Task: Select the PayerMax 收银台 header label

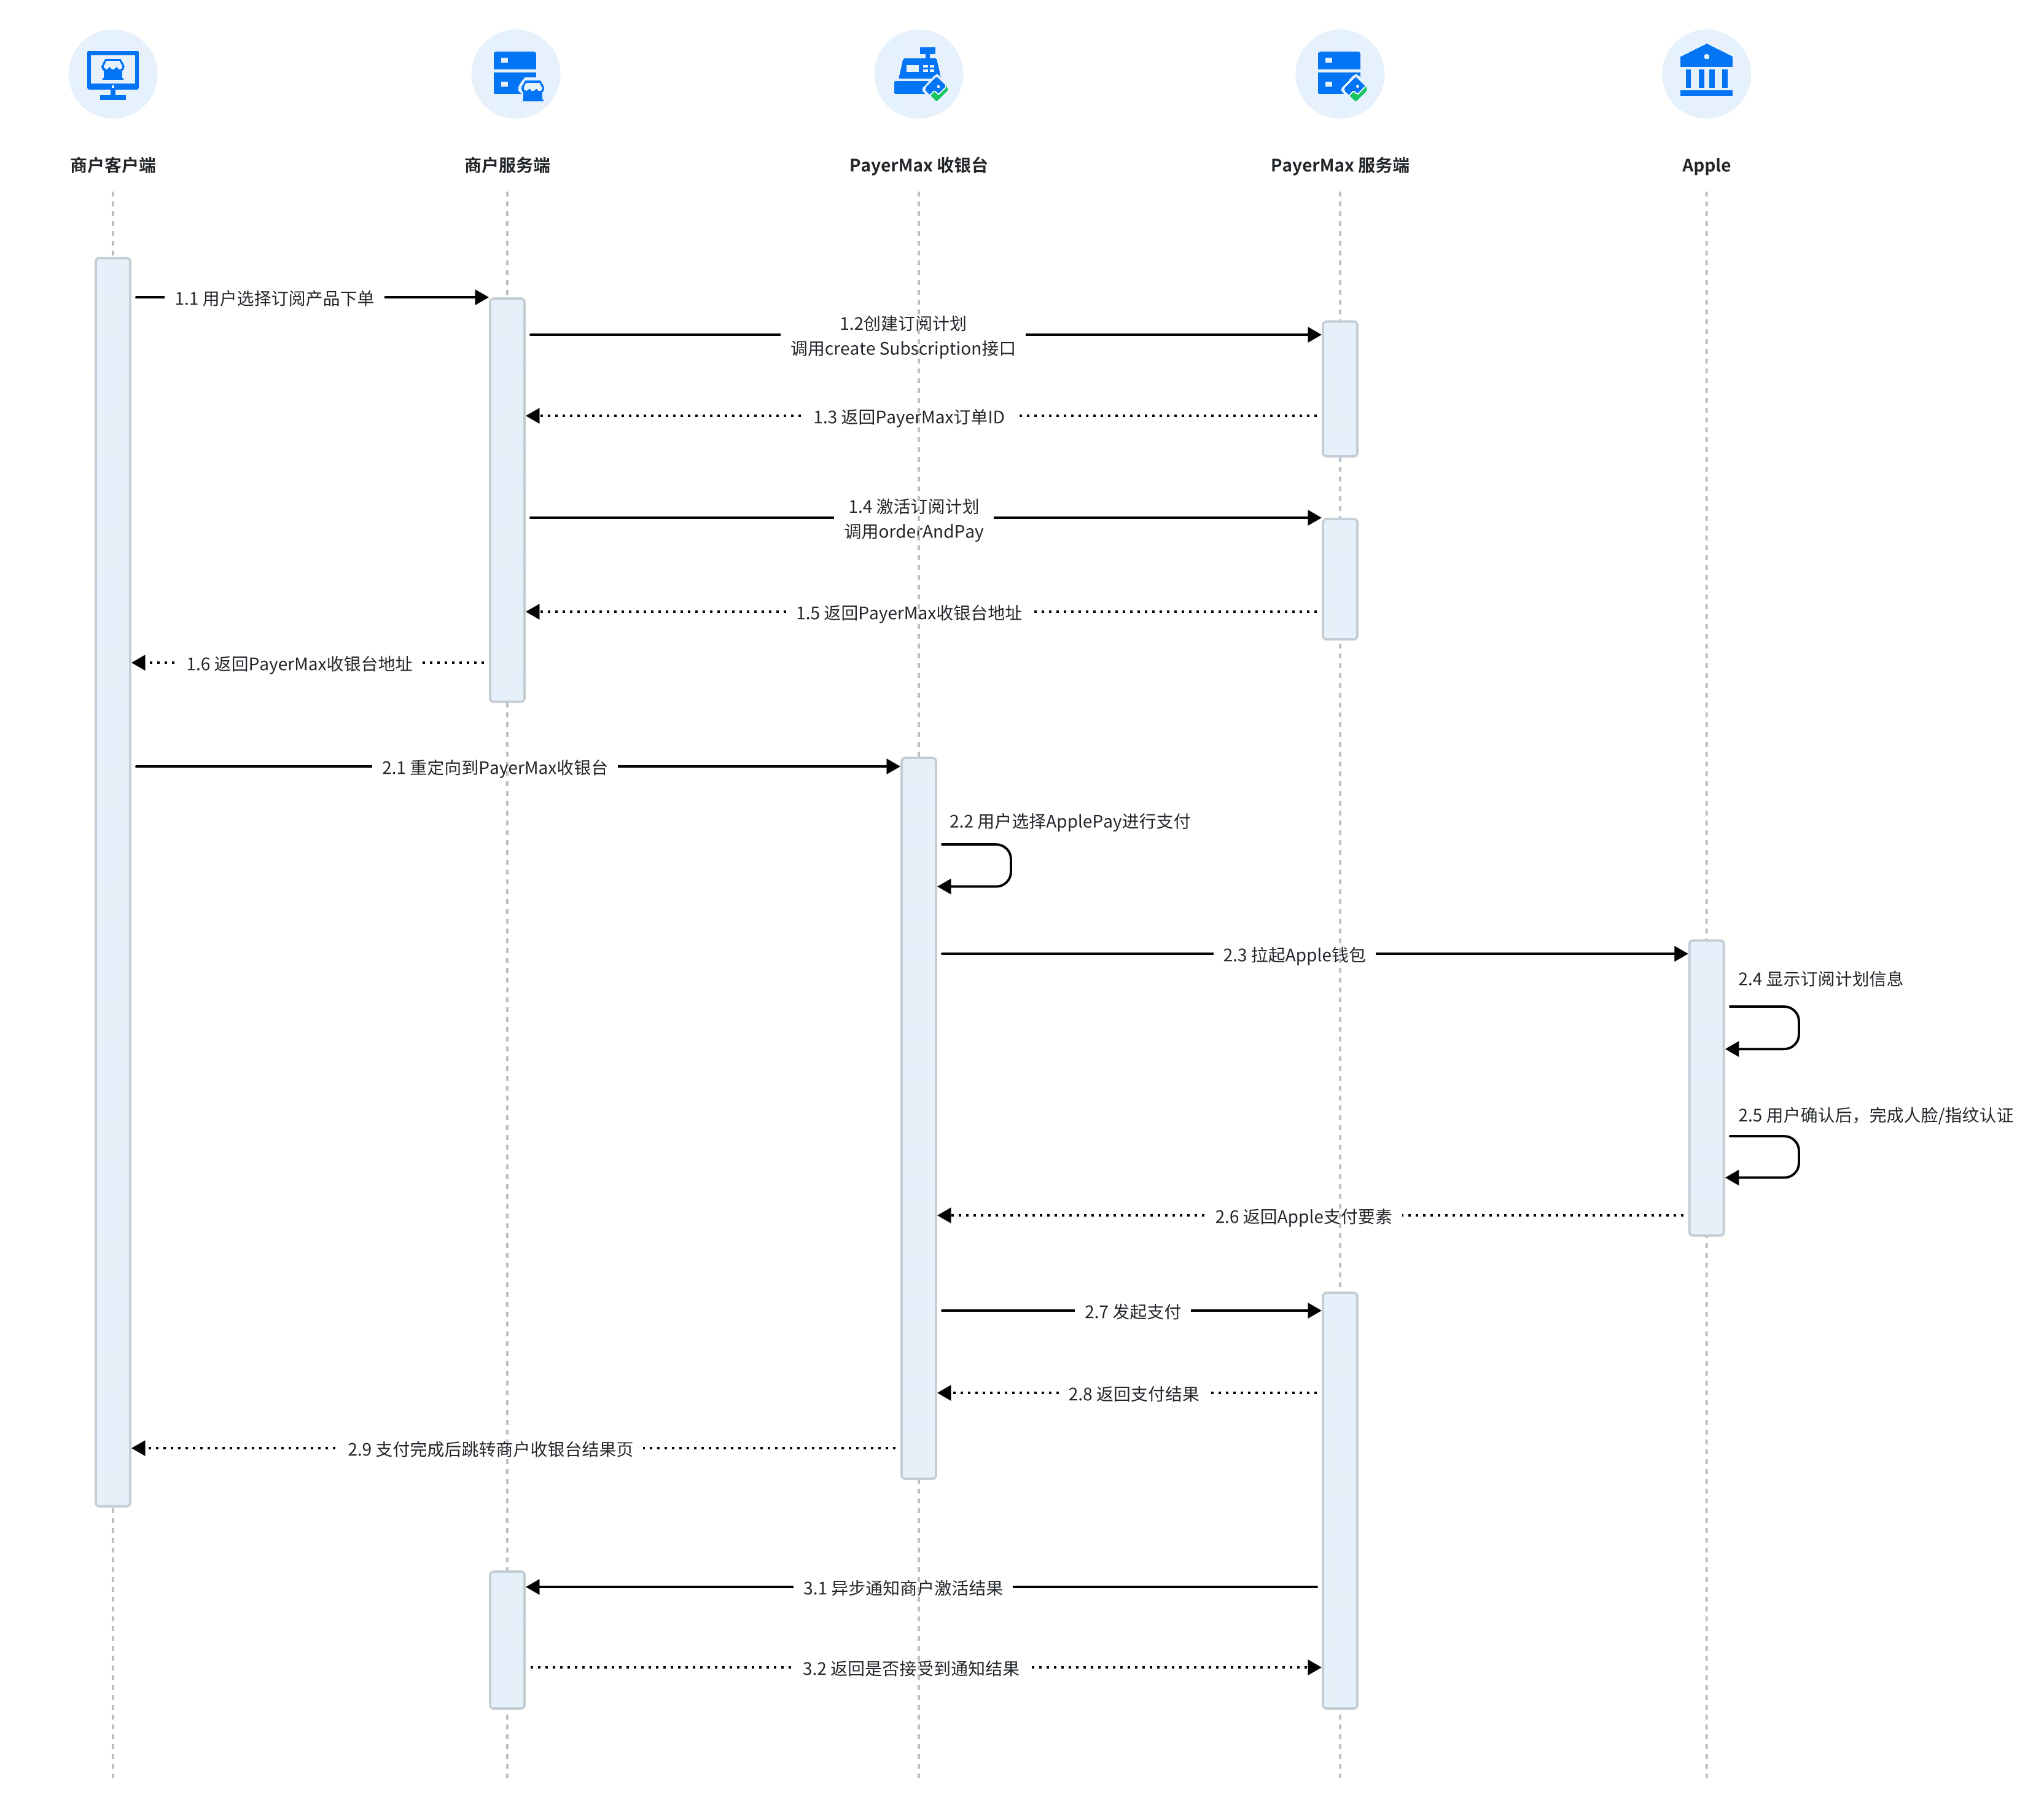Action: (919, 165)
